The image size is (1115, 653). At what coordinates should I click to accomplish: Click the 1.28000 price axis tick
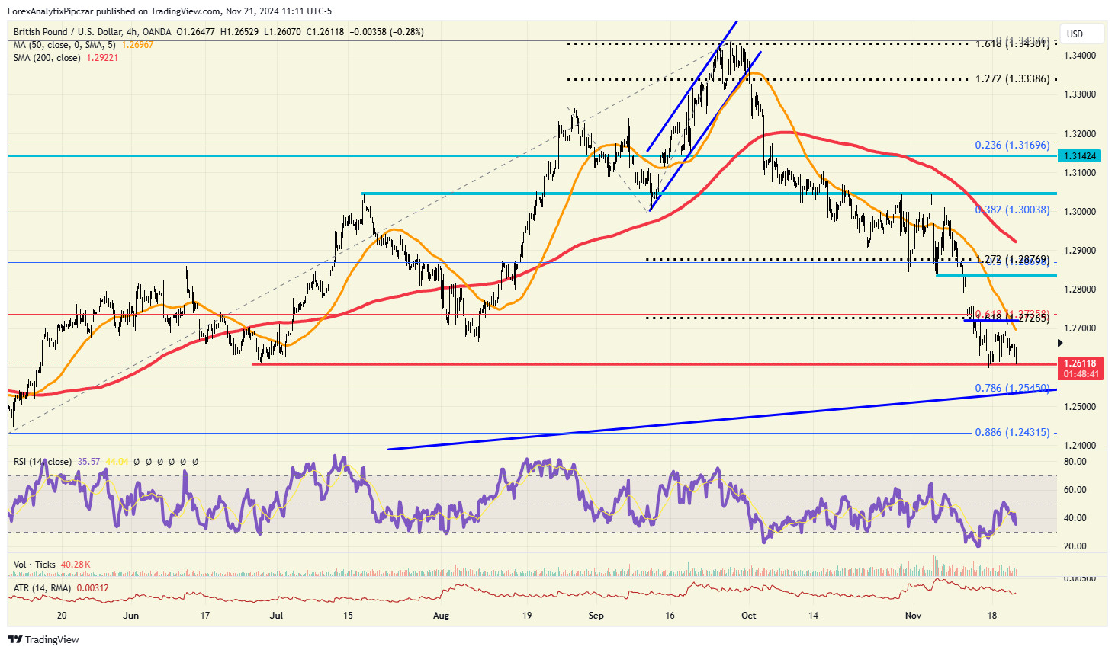1080,290
